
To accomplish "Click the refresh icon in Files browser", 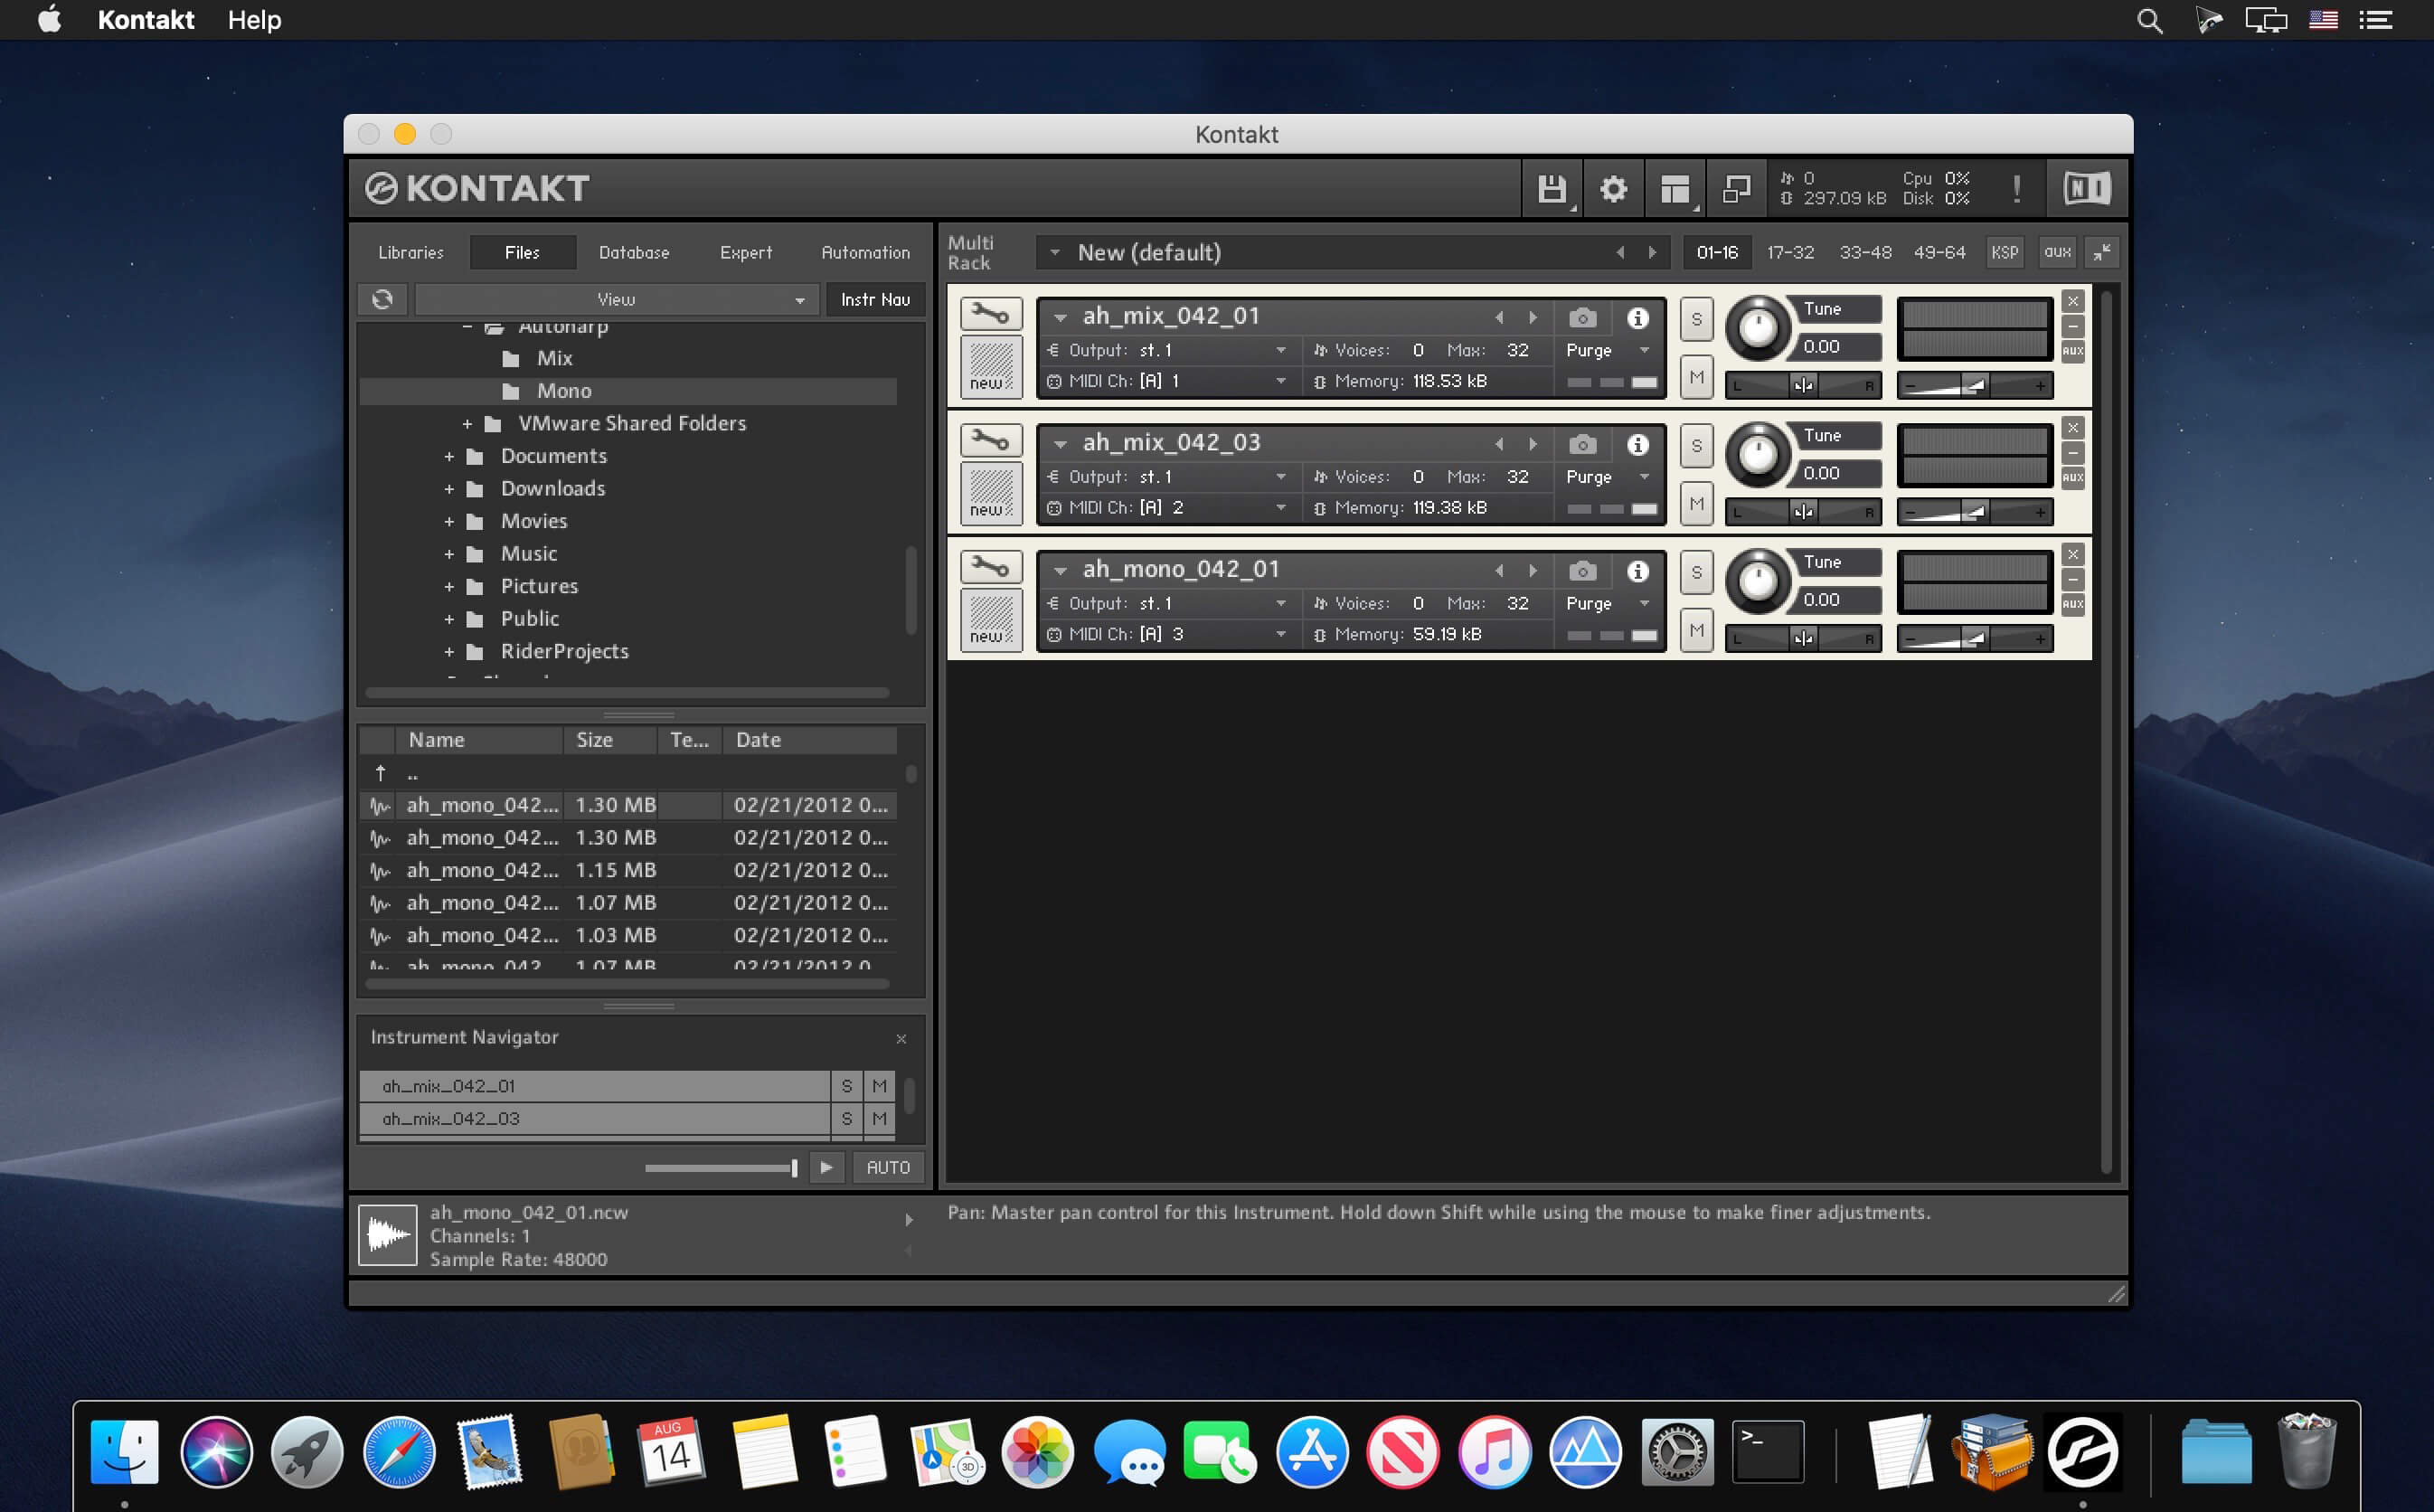I will (x=382, y=299).
